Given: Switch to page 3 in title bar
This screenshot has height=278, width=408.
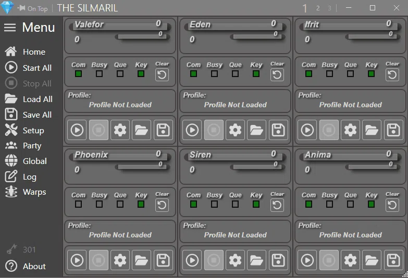Looking at the screenshot, I should click(x=329, y=8).
